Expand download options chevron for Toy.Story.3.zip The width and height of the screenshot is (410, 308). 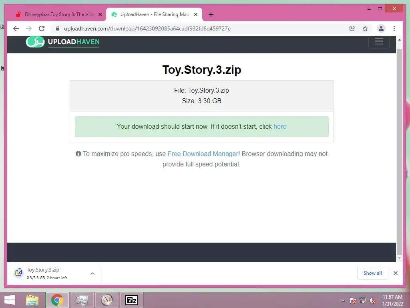pyautogui.click(x=92, y=274)
